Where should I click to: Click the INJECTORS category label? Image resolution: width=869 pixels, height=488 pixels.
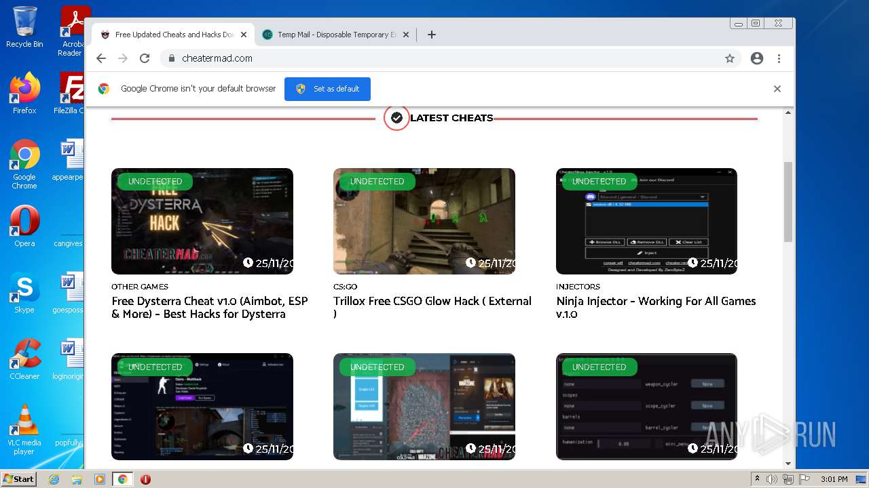click(x=578, y=287)
